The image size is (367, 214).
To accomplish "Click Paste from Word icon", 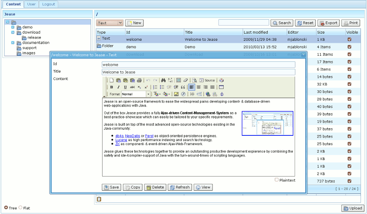I will (132, 80).
